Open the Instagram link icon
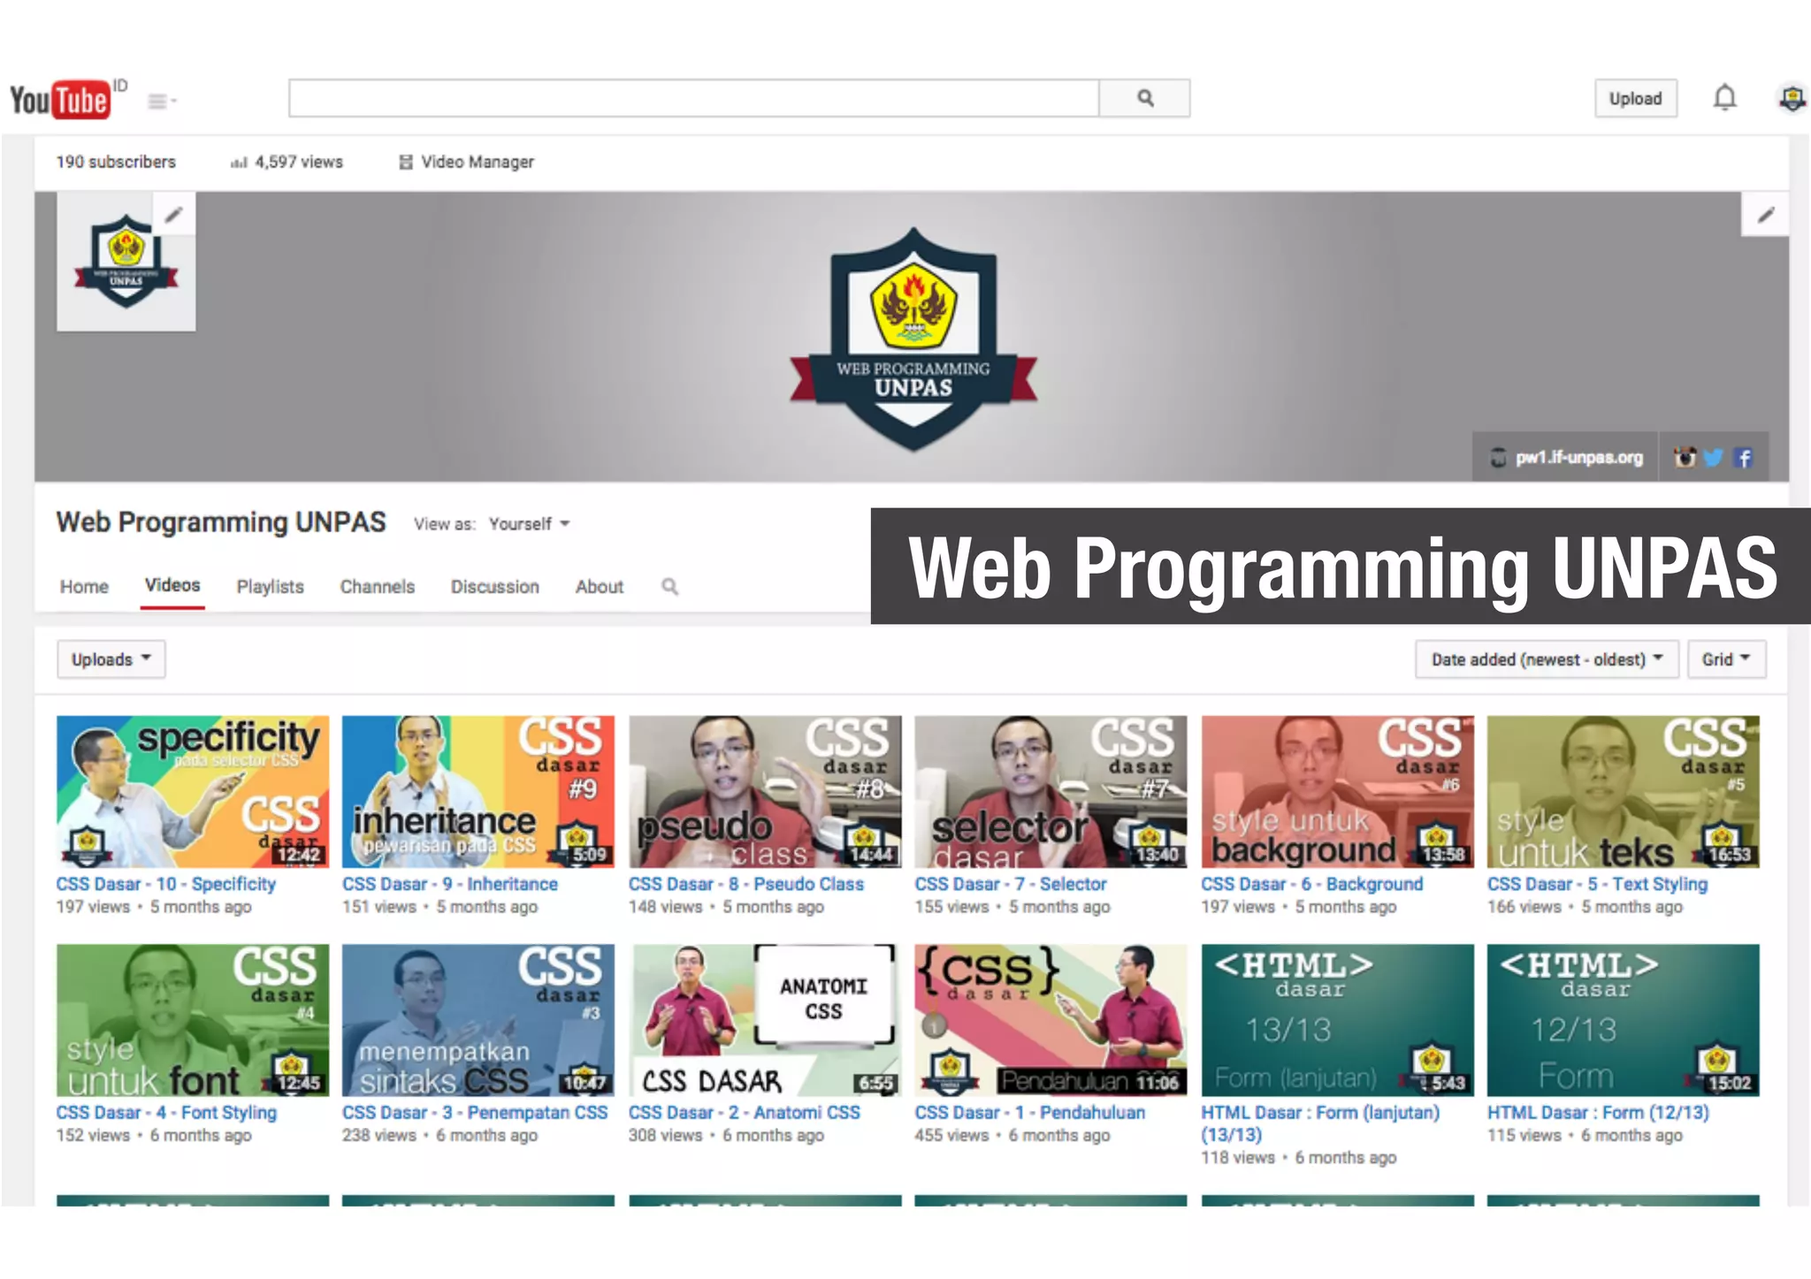Viewport: 1811px width, 1279px height. (x=1685, y=458)
